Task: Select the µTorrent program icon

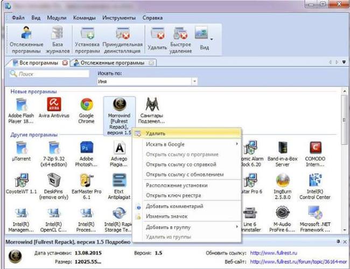Action: tap(21, 151)
